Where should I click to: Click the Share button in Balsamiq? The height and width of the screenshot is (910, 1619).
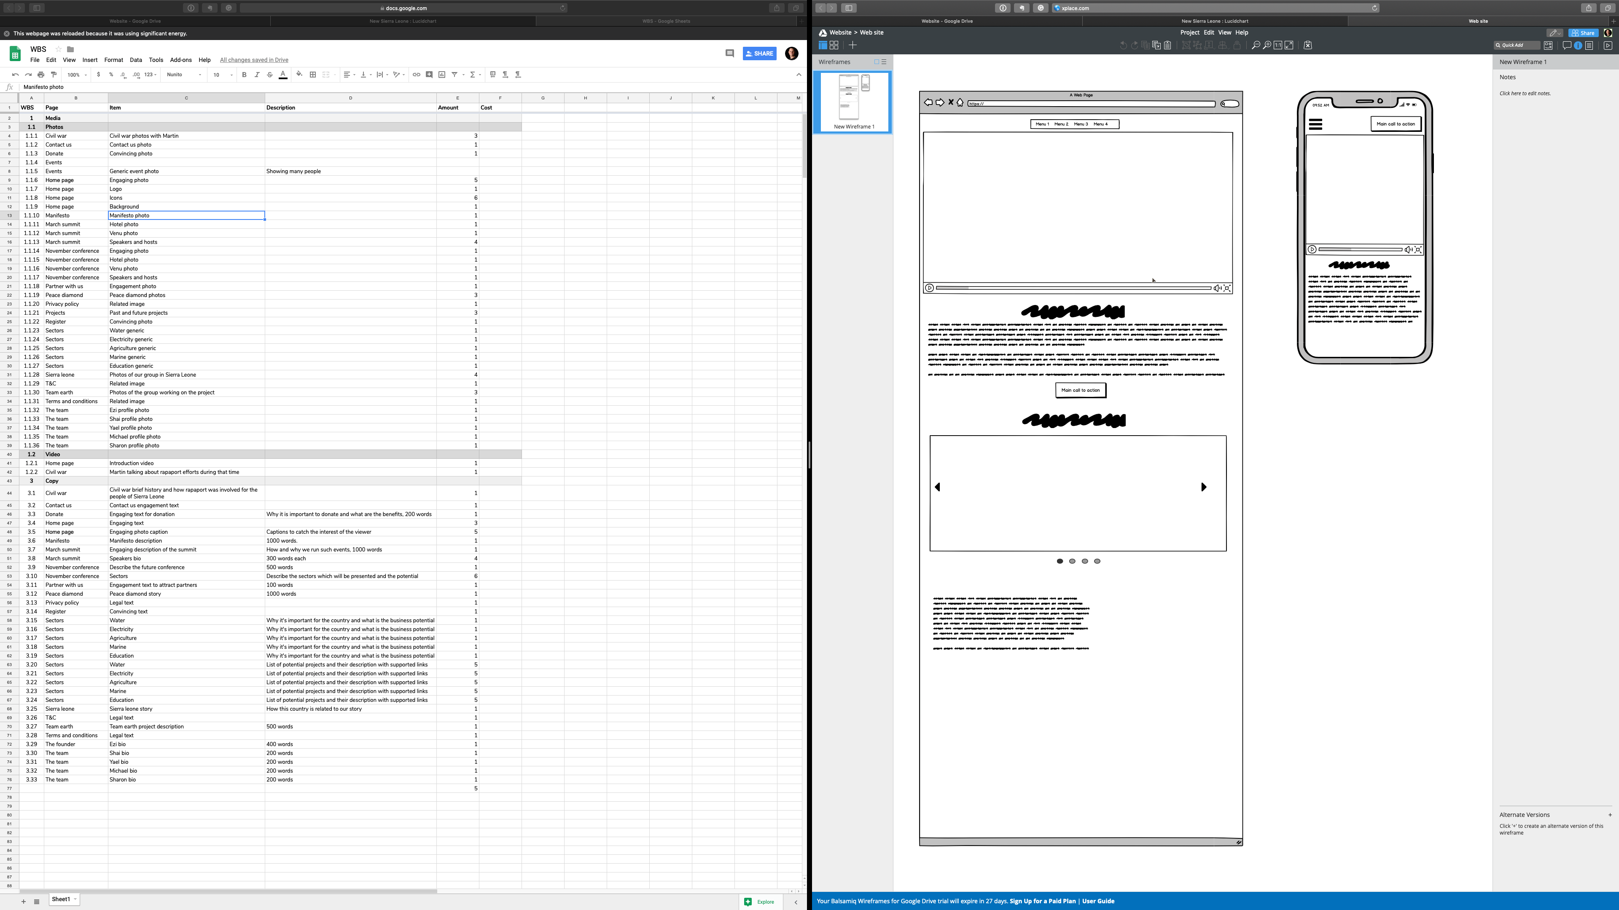[x=1583, y=33]
